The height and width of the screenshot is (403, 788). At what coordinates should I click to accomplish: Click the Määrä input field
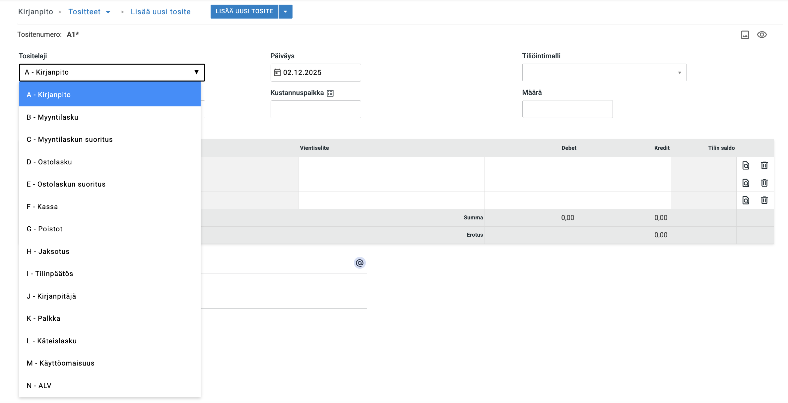(x=567, y=109)
